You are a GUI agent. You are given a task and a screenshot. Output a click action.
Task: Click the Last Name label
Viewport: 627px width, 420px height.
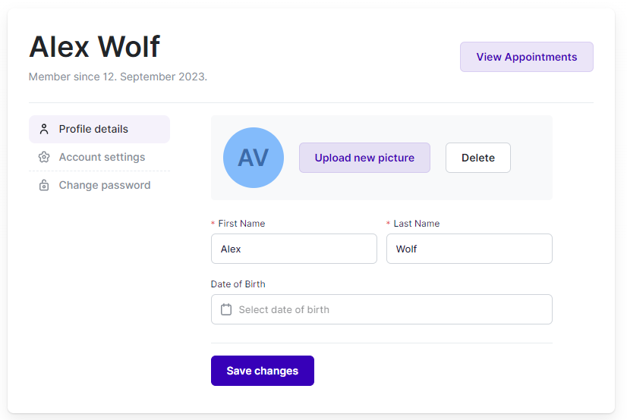(416, 224)
